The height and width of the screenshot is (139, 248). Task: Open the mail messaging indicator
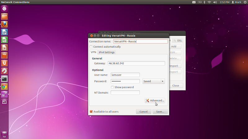coord(194,2)
